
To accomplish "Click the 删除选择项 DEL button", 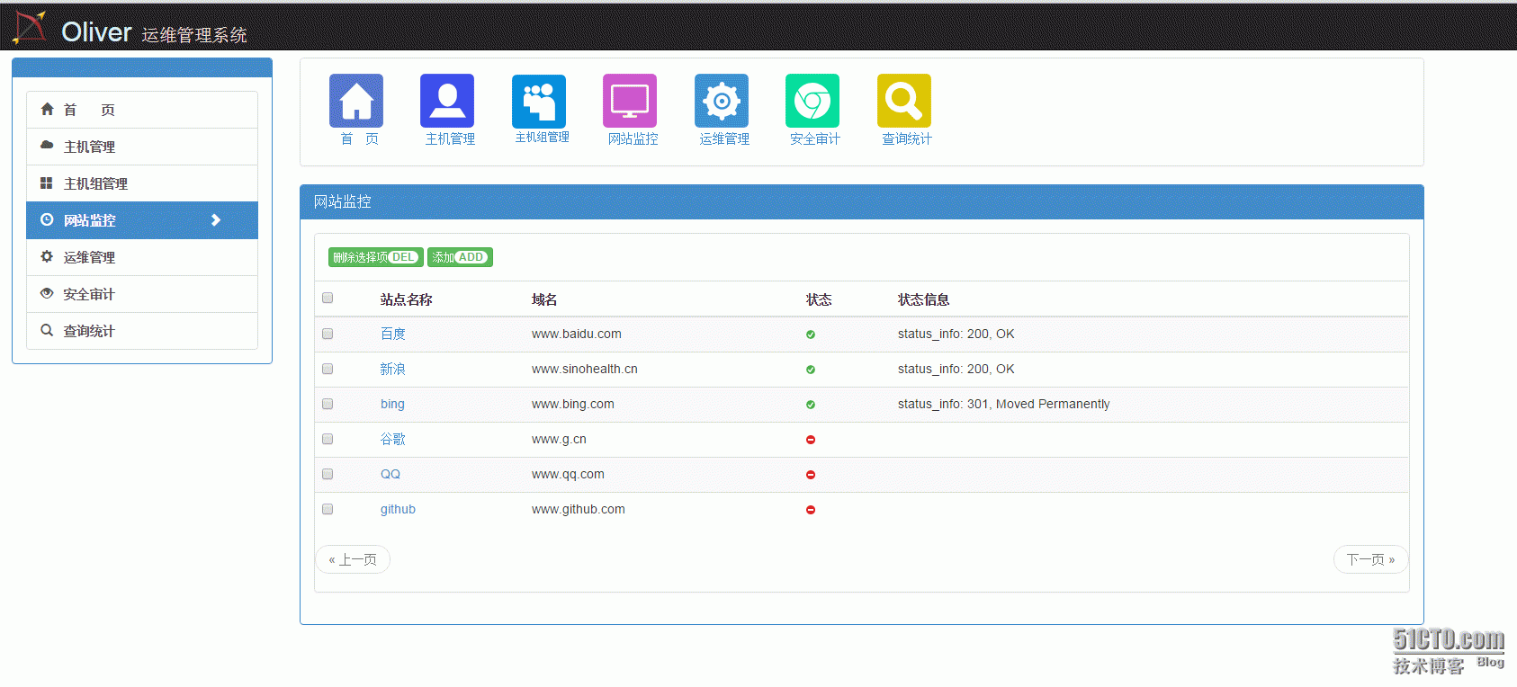I will tap(376, 257).
